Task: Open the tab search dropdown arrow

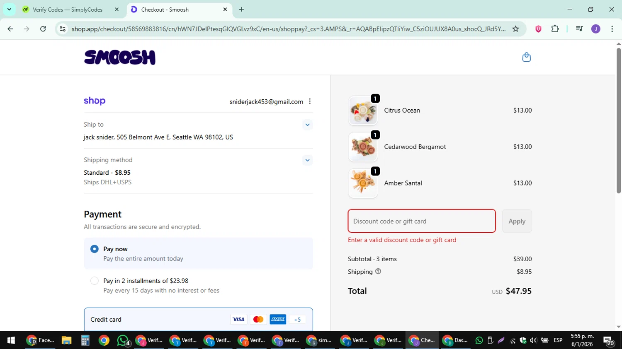Action: click(9, 9)
